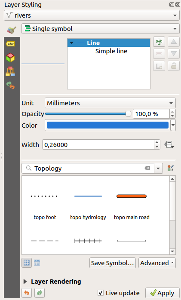Click the move symbol layer up arrow

[174, 42]
